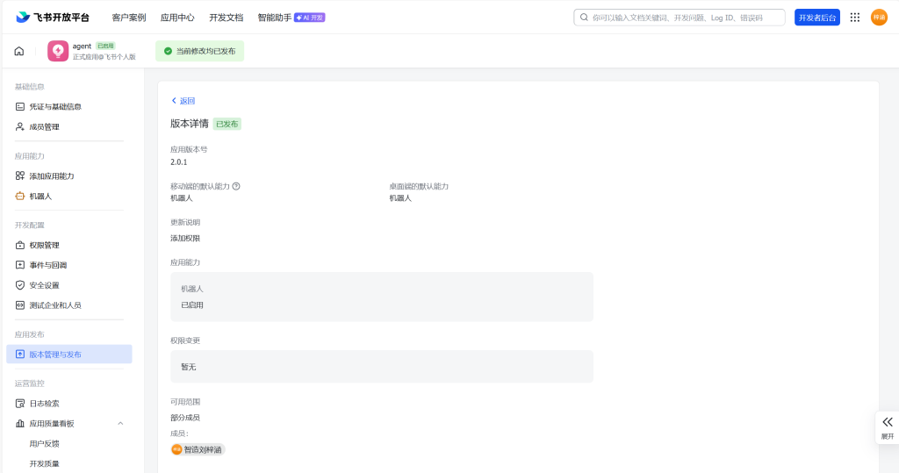
Task: Click the 飞书开放平台 logo
Action: pyautogui.click(x=53, y=17)
